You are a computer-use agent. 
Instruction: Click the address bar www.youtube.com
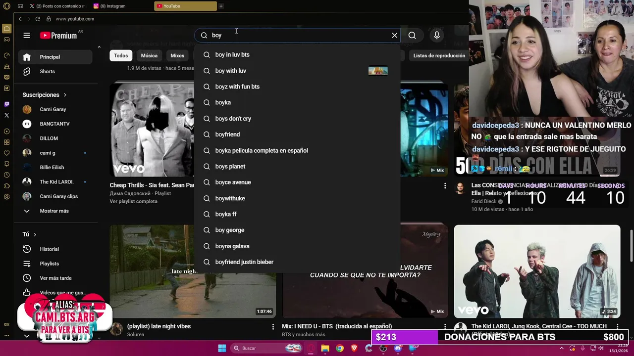point(75,19)
